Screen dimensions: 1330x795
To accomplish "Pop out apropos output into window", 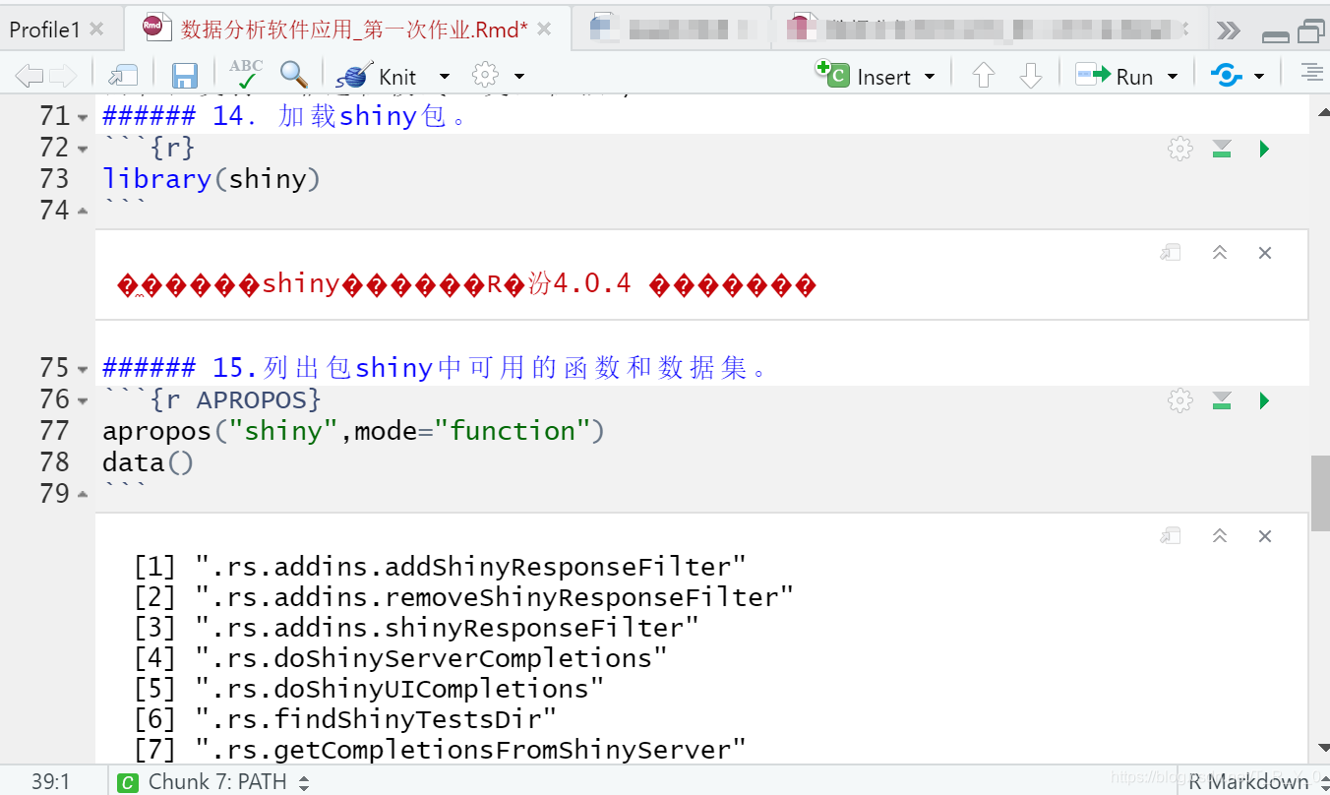I will [x=1170, y=535].
